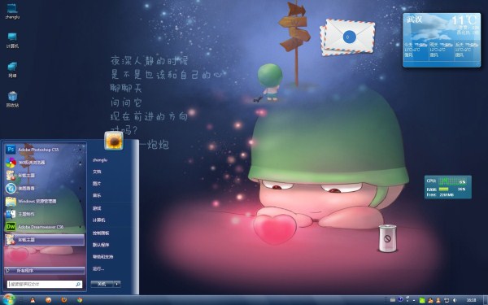Open Run... from Start menu
The image size is (488, 305).
point(98,268)
